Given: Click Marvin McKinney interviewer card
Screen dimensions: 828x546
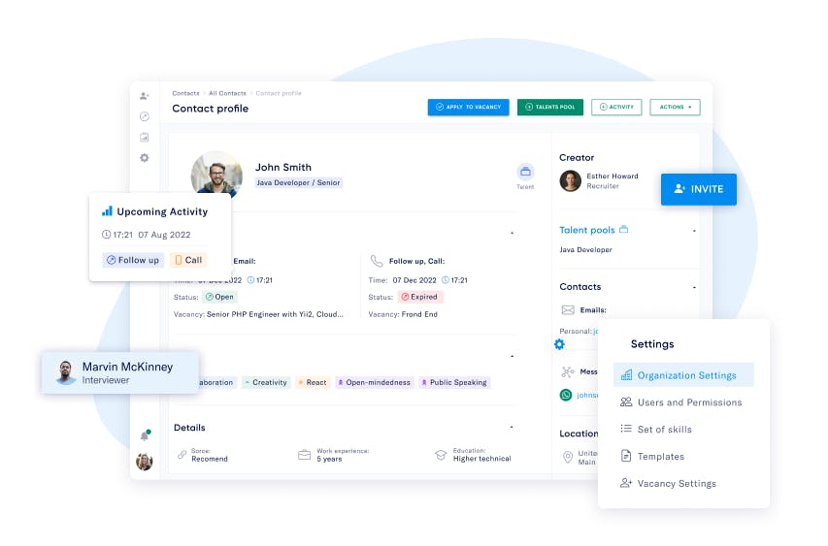Looking at the screenshot, I should click(x=120, y=372).
